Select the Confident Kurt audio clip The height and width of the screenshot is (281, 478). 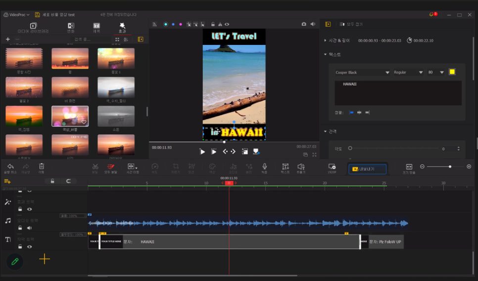[x=248, y=223]
